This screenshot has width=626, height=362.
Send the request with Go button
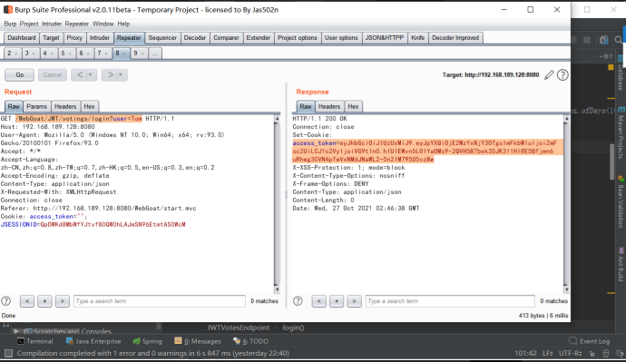pyautogui.click(x=20, y=74)
